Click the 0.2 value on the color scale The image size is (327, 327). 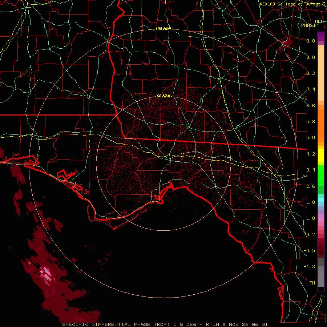311,235
